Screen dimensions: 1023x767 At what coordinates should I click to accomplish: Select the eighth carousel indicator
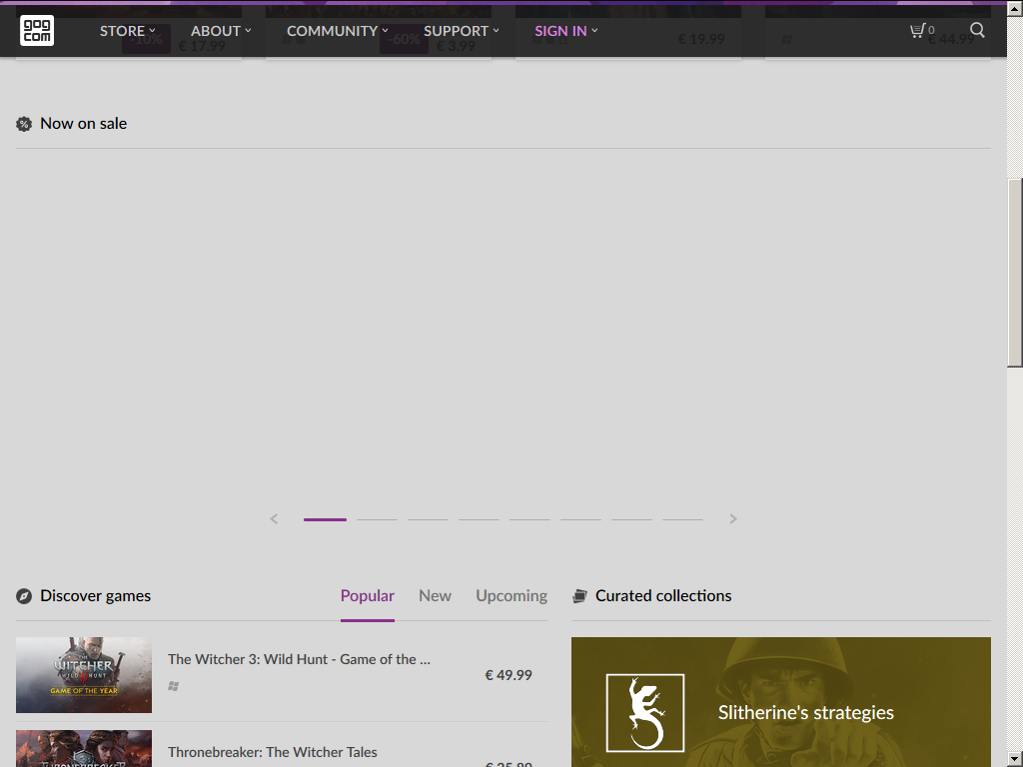(682, 519)
